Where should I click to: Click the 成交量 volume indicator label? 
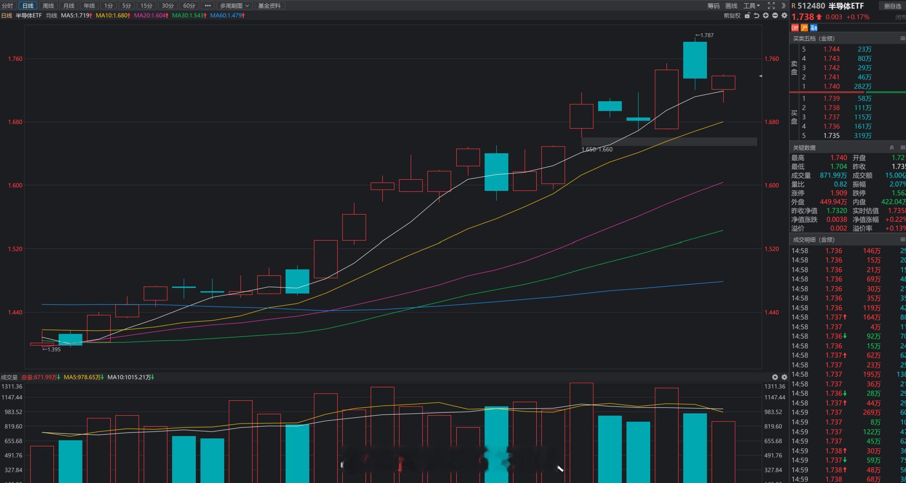point(9,377)
